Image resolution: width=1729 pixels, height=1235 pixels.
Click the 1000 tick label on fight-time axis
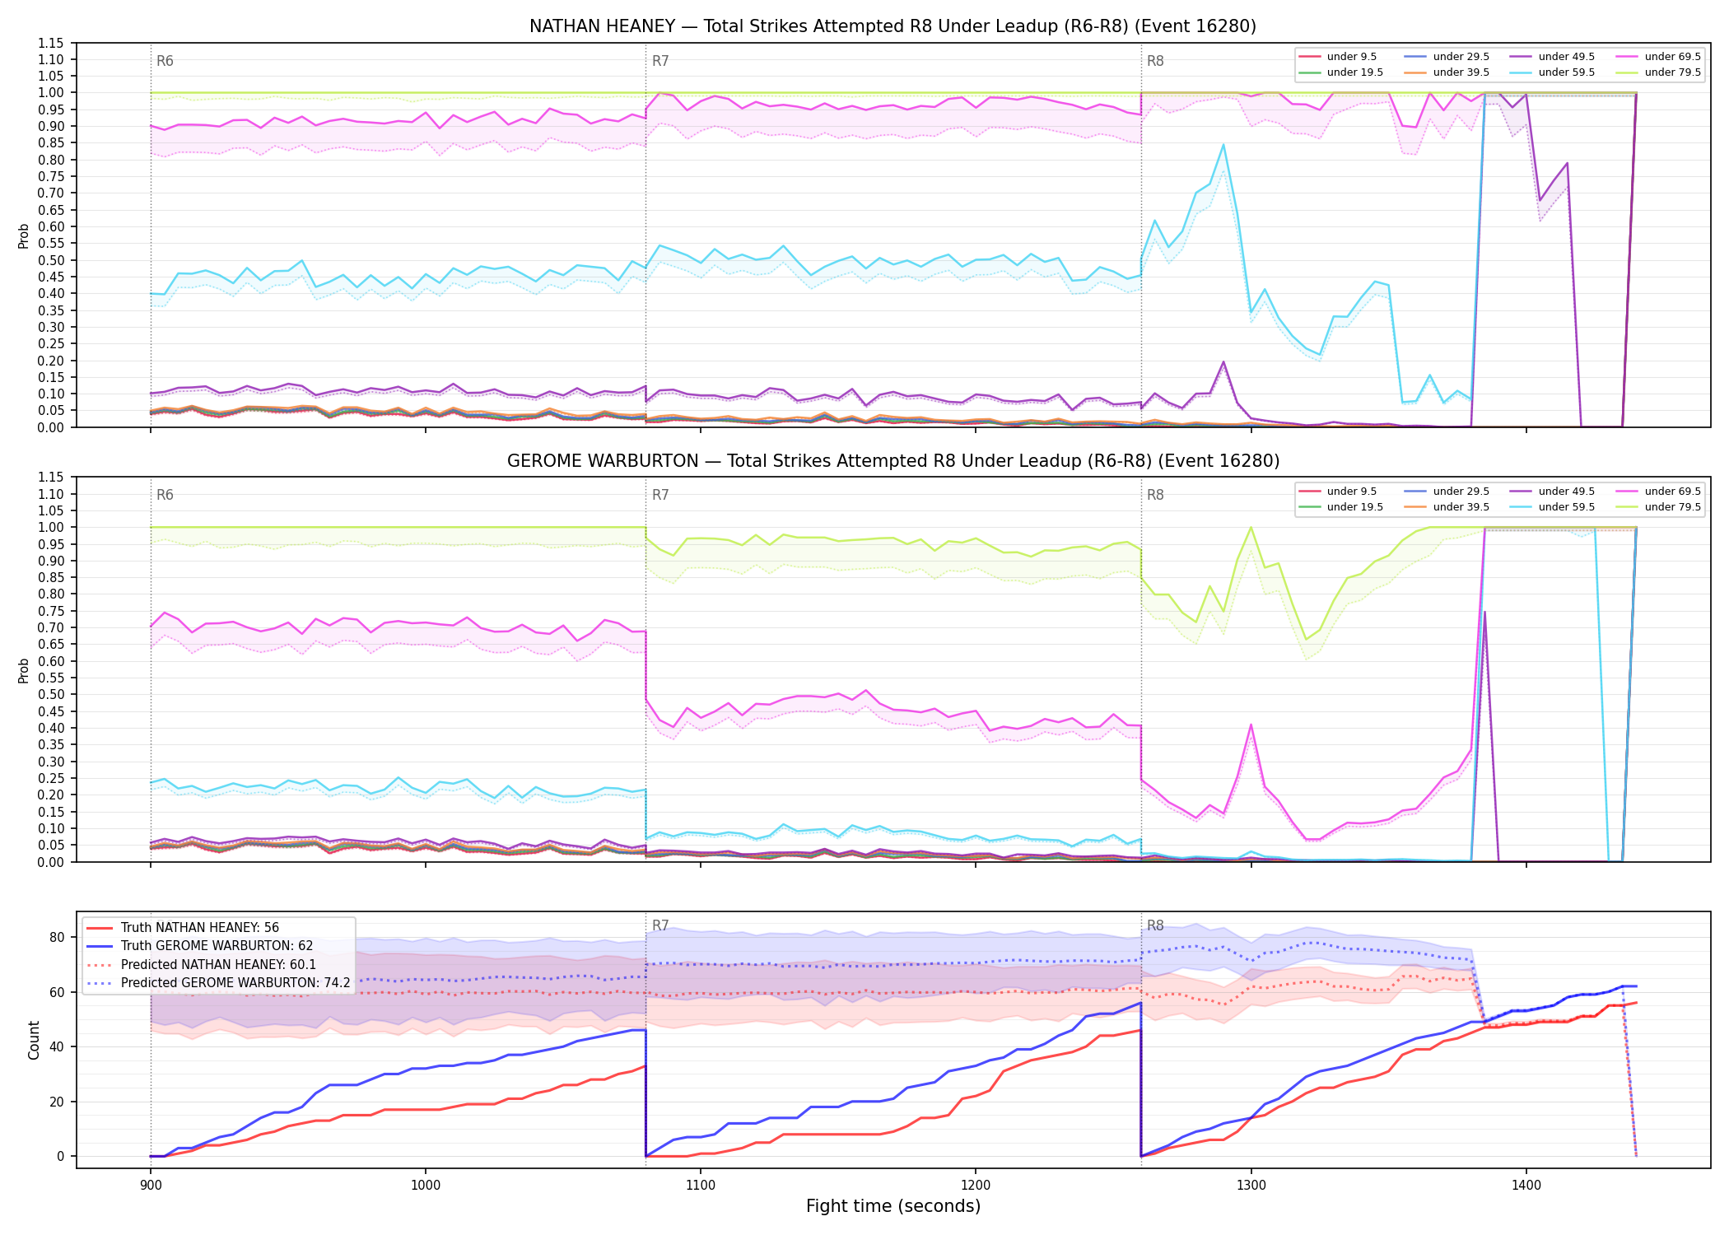(426, 1185)
